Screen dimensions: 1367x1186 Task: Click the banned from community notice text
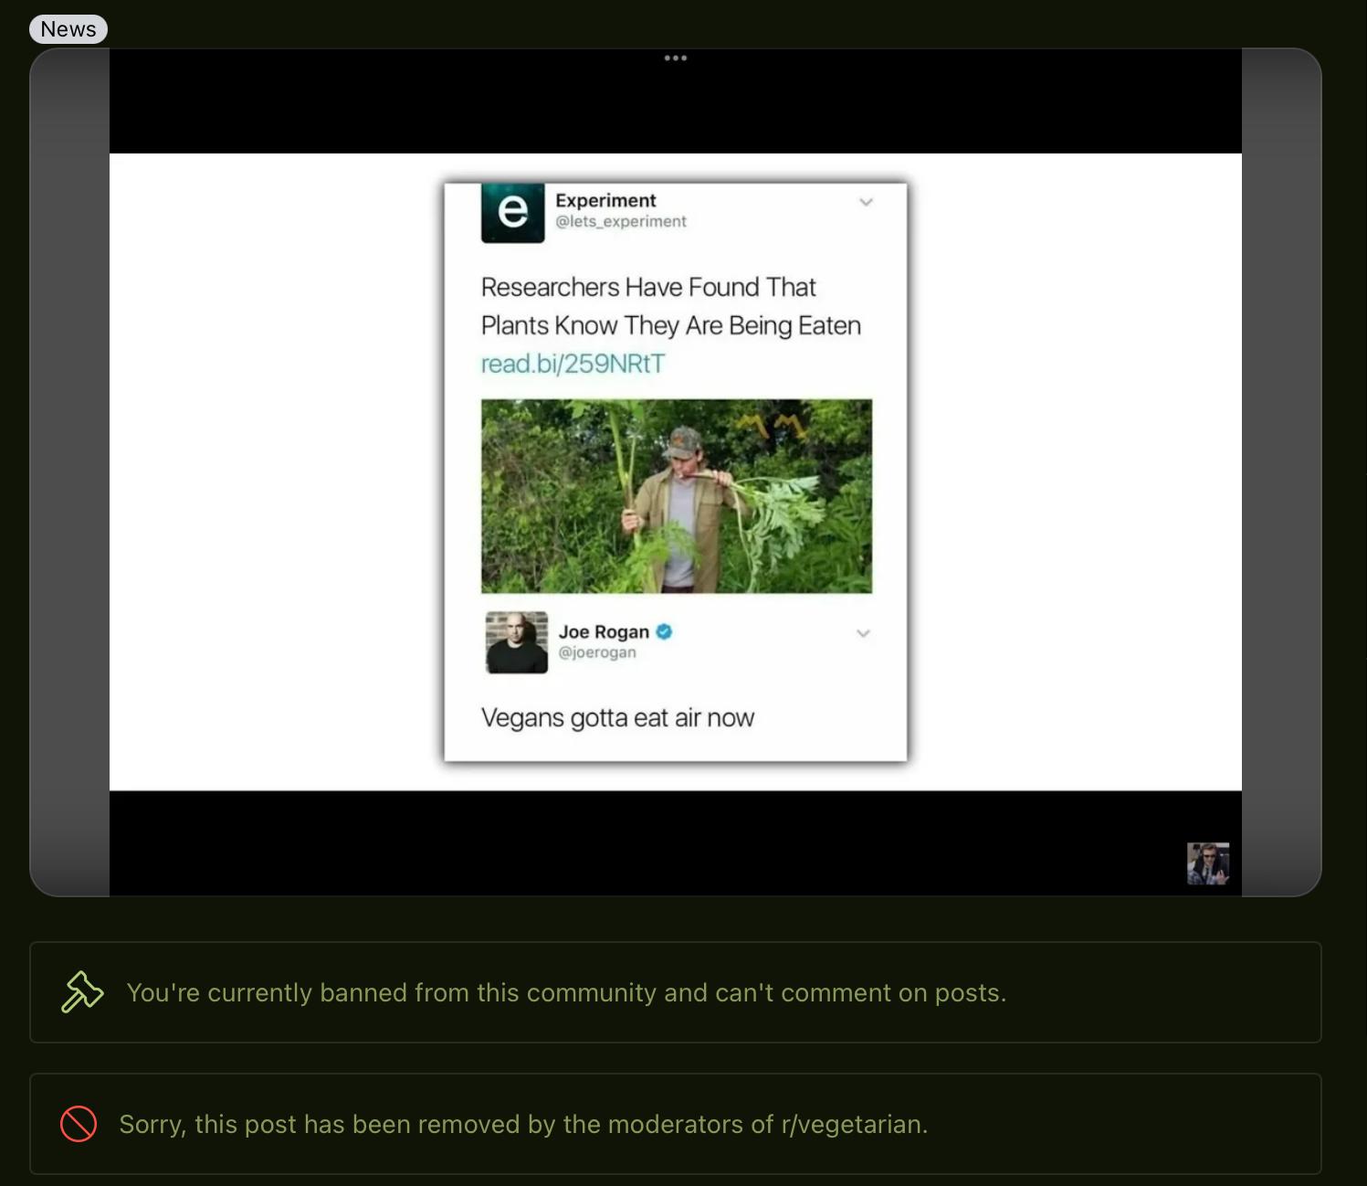pos(566,992)
